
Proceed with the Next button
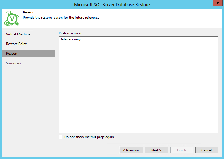[157, 150]
